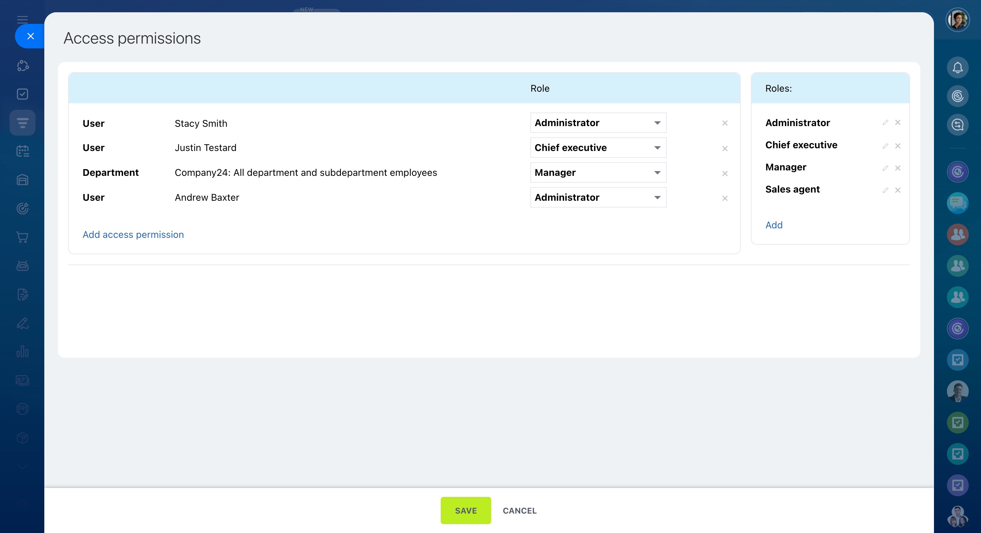This screenshot has width=981, height=533.
Task: Open Chief executive role in Roles list
Action: pyautogui.click(x=801, y=145)
